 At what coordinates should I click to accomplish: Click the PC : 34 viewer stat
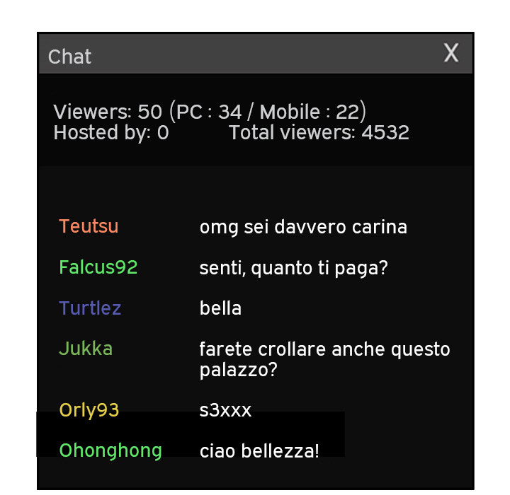(209, 112)
